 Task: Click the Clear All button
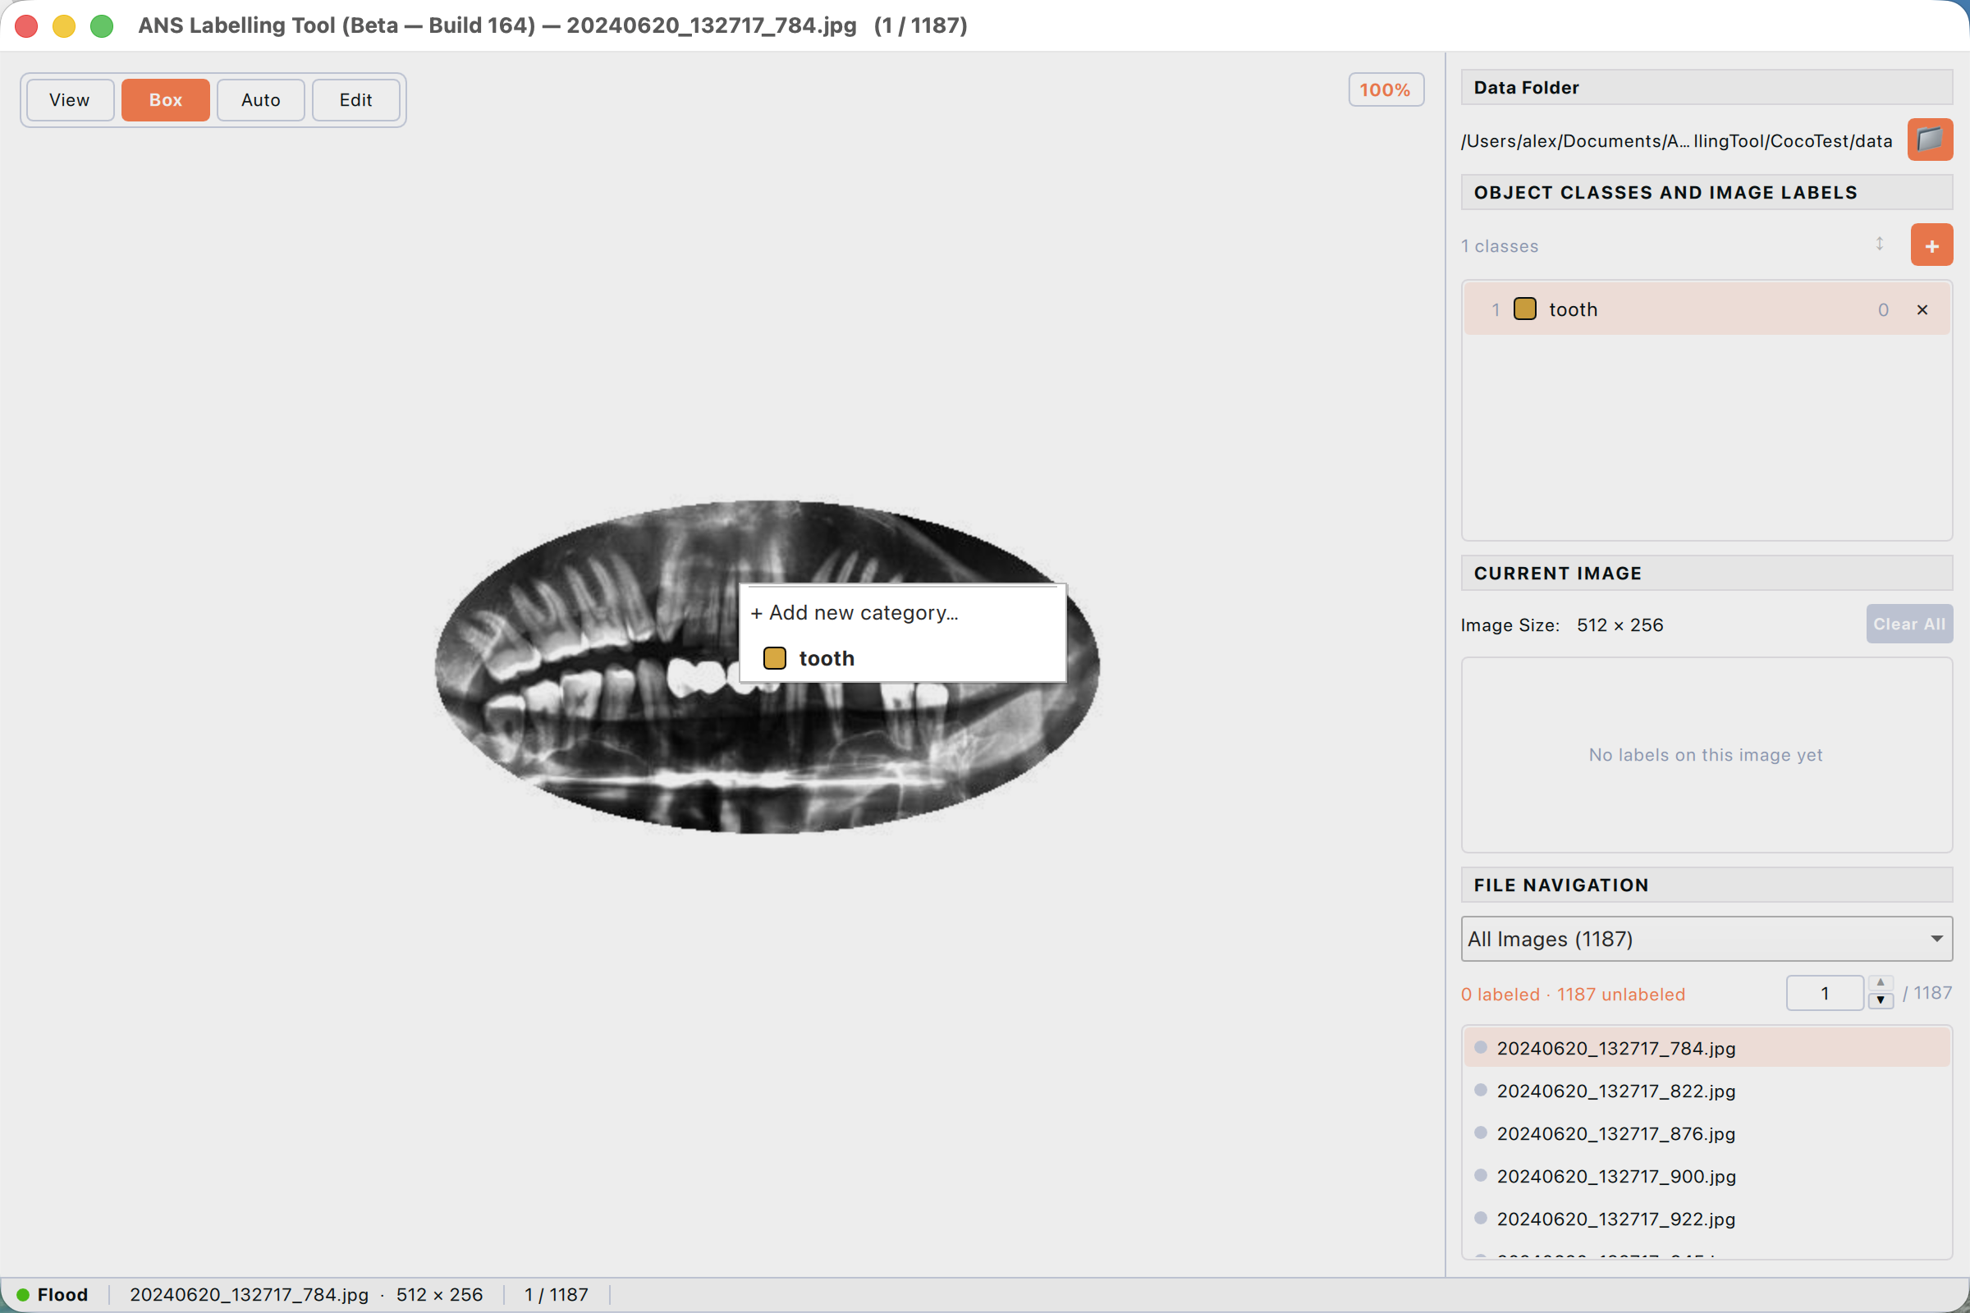1909,624
